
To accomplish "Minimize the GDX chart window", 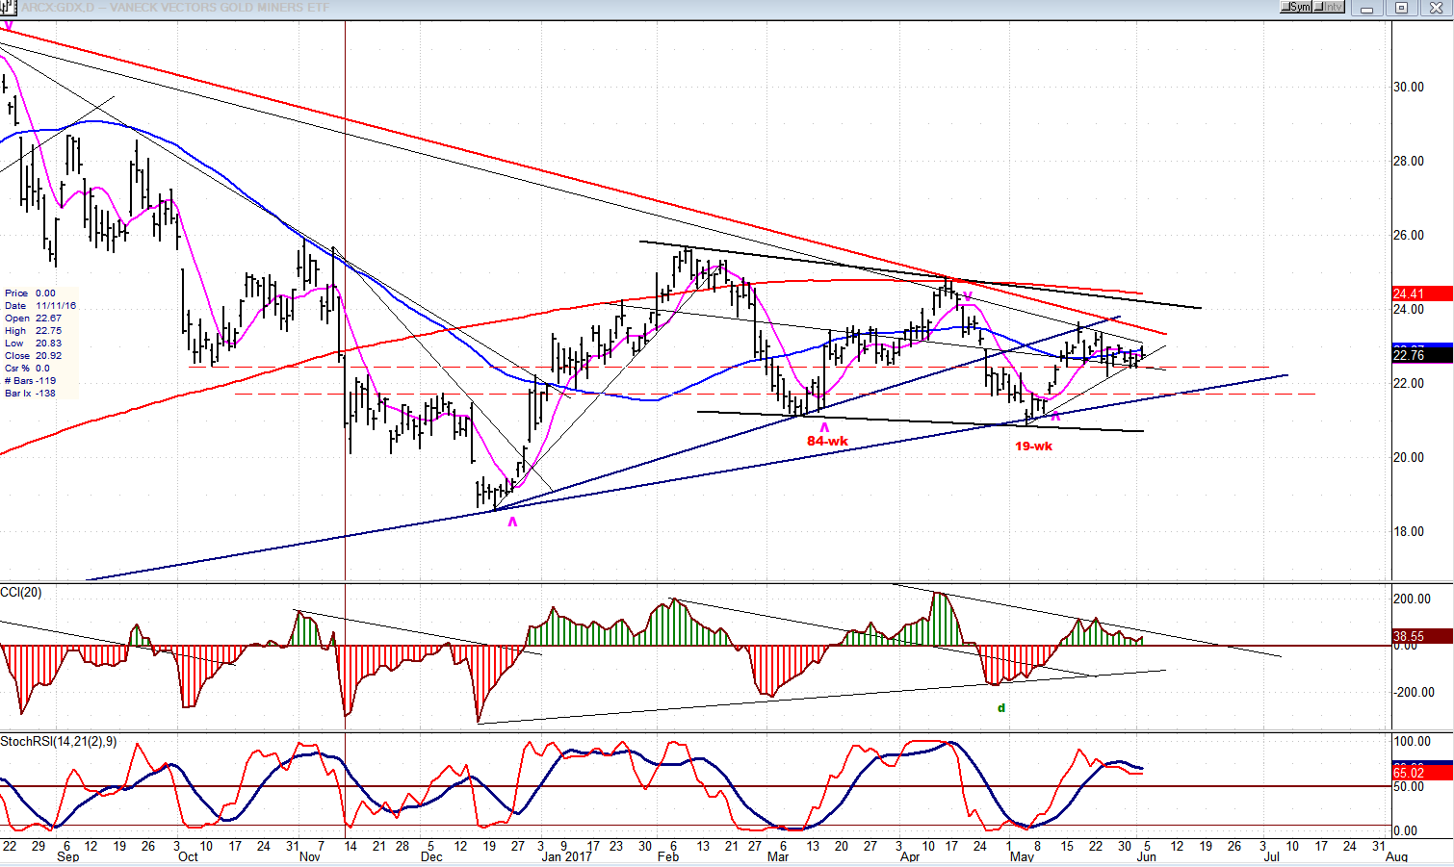I will pos(1367,8).
